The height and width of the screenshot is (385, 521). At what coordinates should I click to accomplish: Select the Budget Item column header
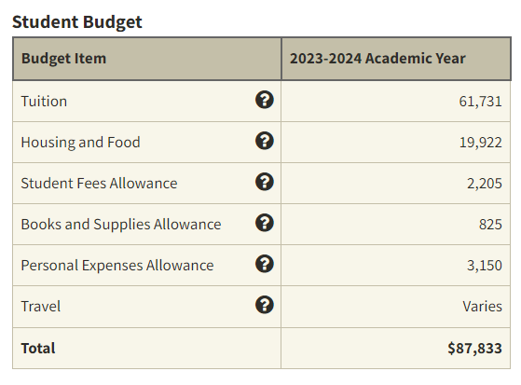click(x=63, y=59)
